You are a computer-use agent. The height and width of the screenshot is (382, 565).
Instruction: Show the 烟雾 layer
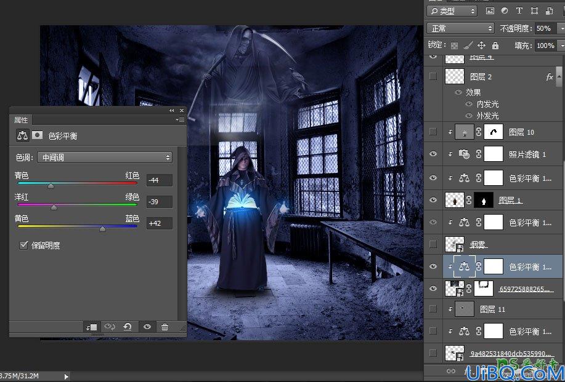pyautogui.click(x=433, y=244)
